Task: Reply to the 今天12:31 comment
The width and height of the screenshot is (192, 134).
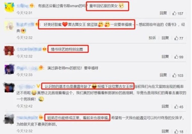Action: click(163, 13)
